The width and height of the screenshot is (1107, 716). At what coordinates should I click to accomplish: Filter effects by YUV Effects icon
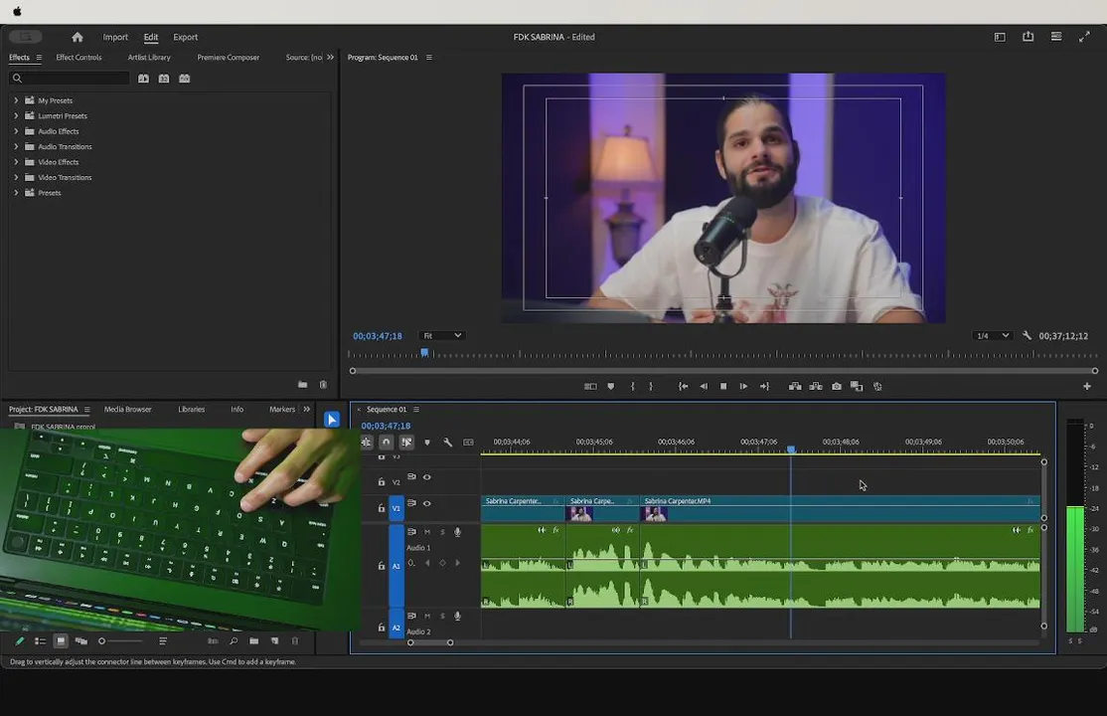click(184, 79)
